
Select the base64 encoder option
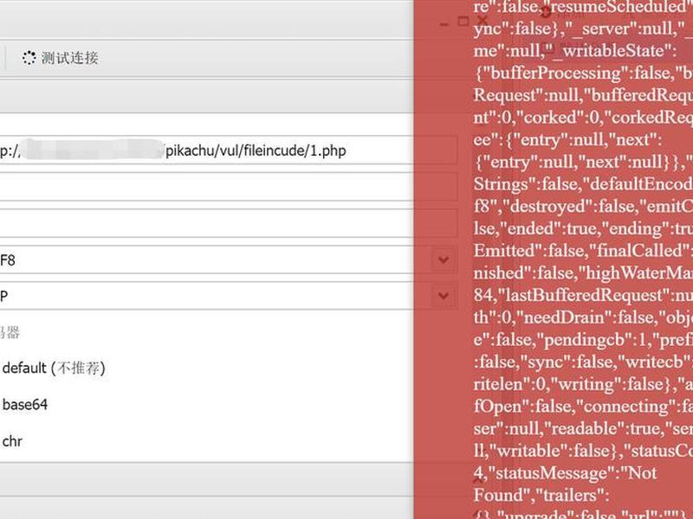pos(25,405)
